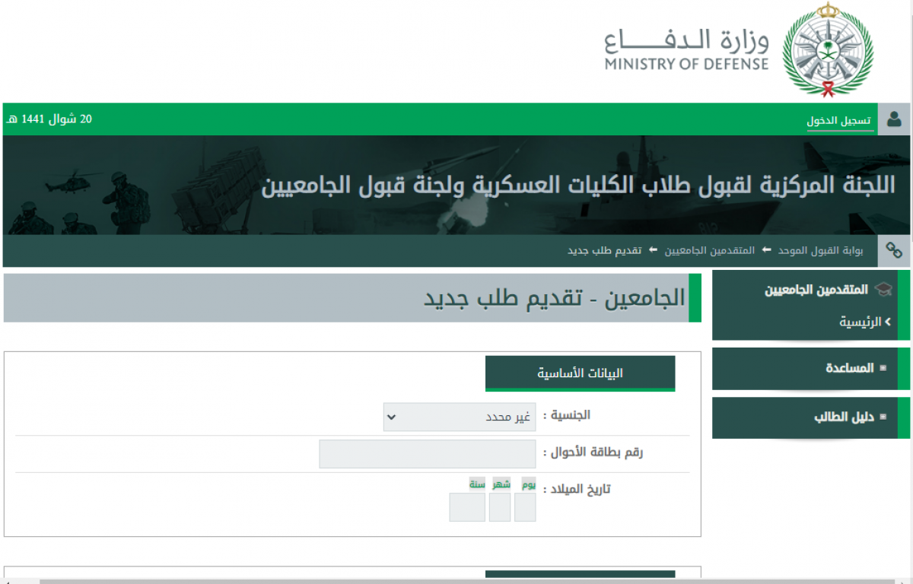Click the يوم (day) birth date box

tap(525, 507)
